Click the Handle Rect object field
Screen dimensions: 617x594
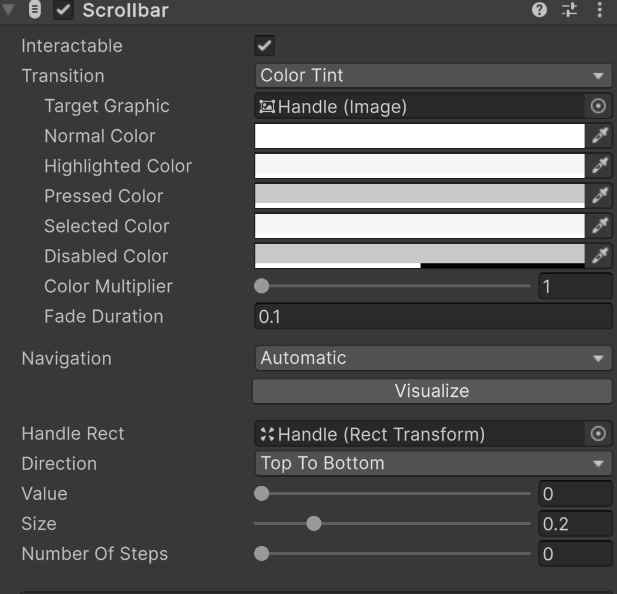[419, 433]
